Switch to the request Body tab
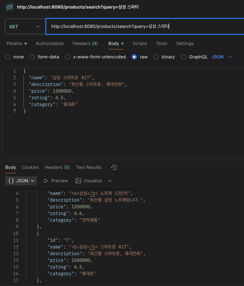Image resolution: width=244 pixels, height=286 pixels. click(x=116, y=44)
